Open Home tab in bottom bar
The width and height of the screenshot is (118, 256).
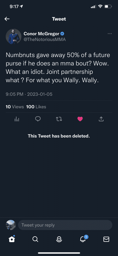click(x=12, y=239)
